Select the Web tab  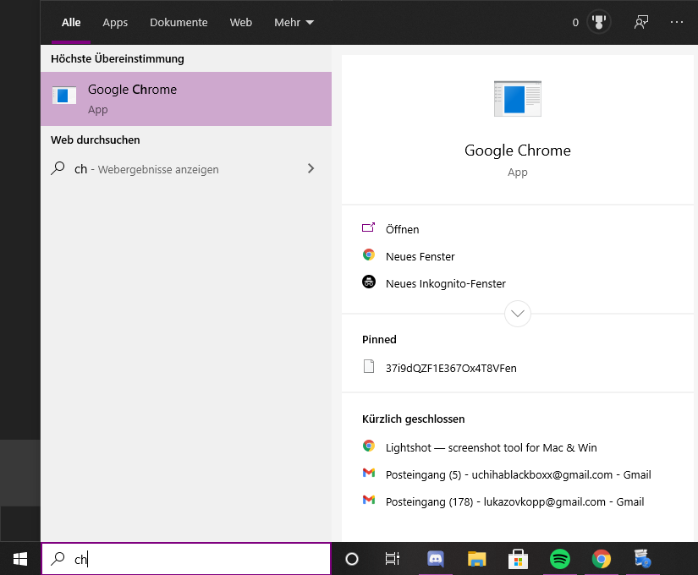pos(241,22)
